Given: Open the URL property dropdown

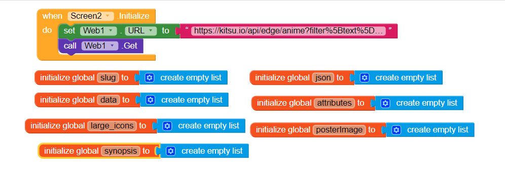Looking at the screenshot, I should (141, 30).
